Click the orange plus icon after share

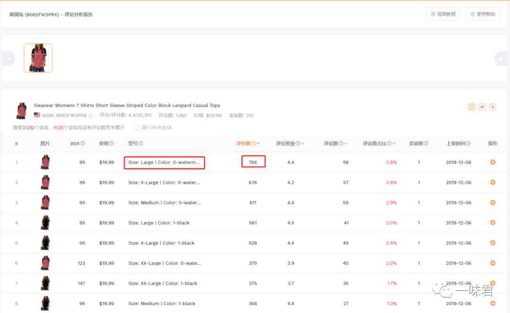(x=493, y=107)
